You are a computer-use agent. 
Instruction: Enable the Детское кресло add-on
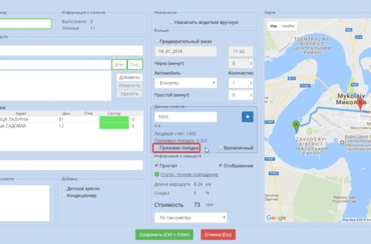click(x=66, y=189)
